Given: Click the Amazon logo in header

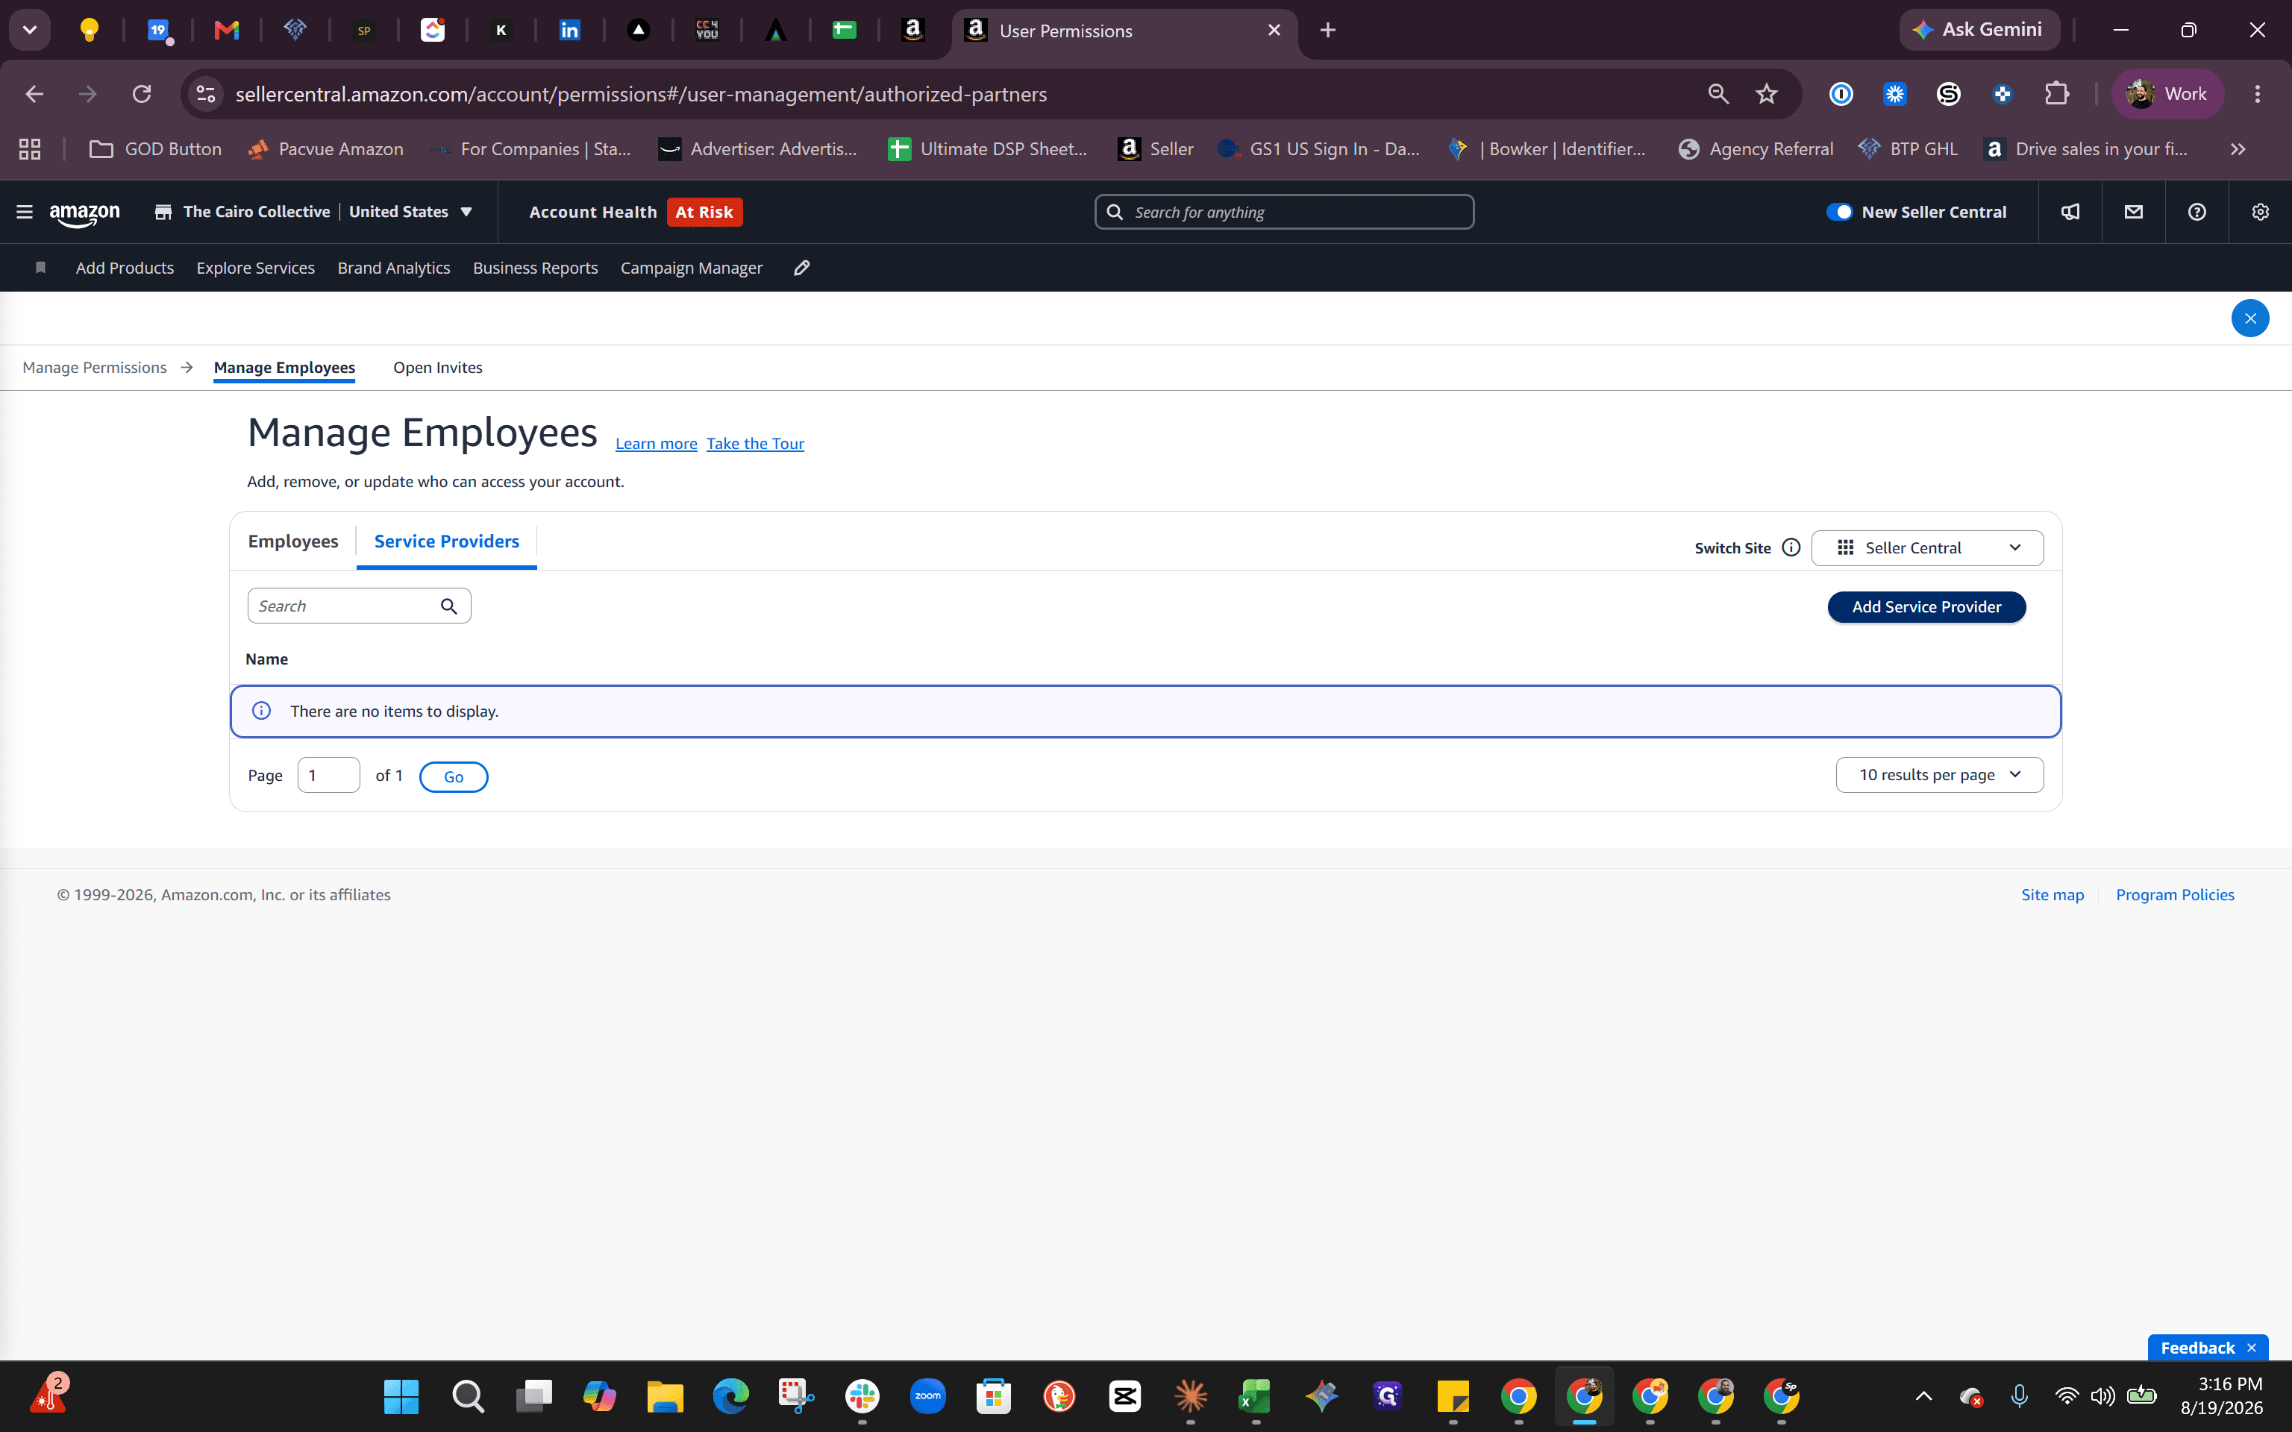Looking at the screenshot, I should click(x=84, y=214).
